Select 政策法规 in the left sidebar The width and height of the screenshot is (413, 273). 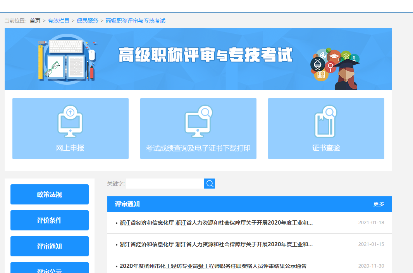point(50,194)
